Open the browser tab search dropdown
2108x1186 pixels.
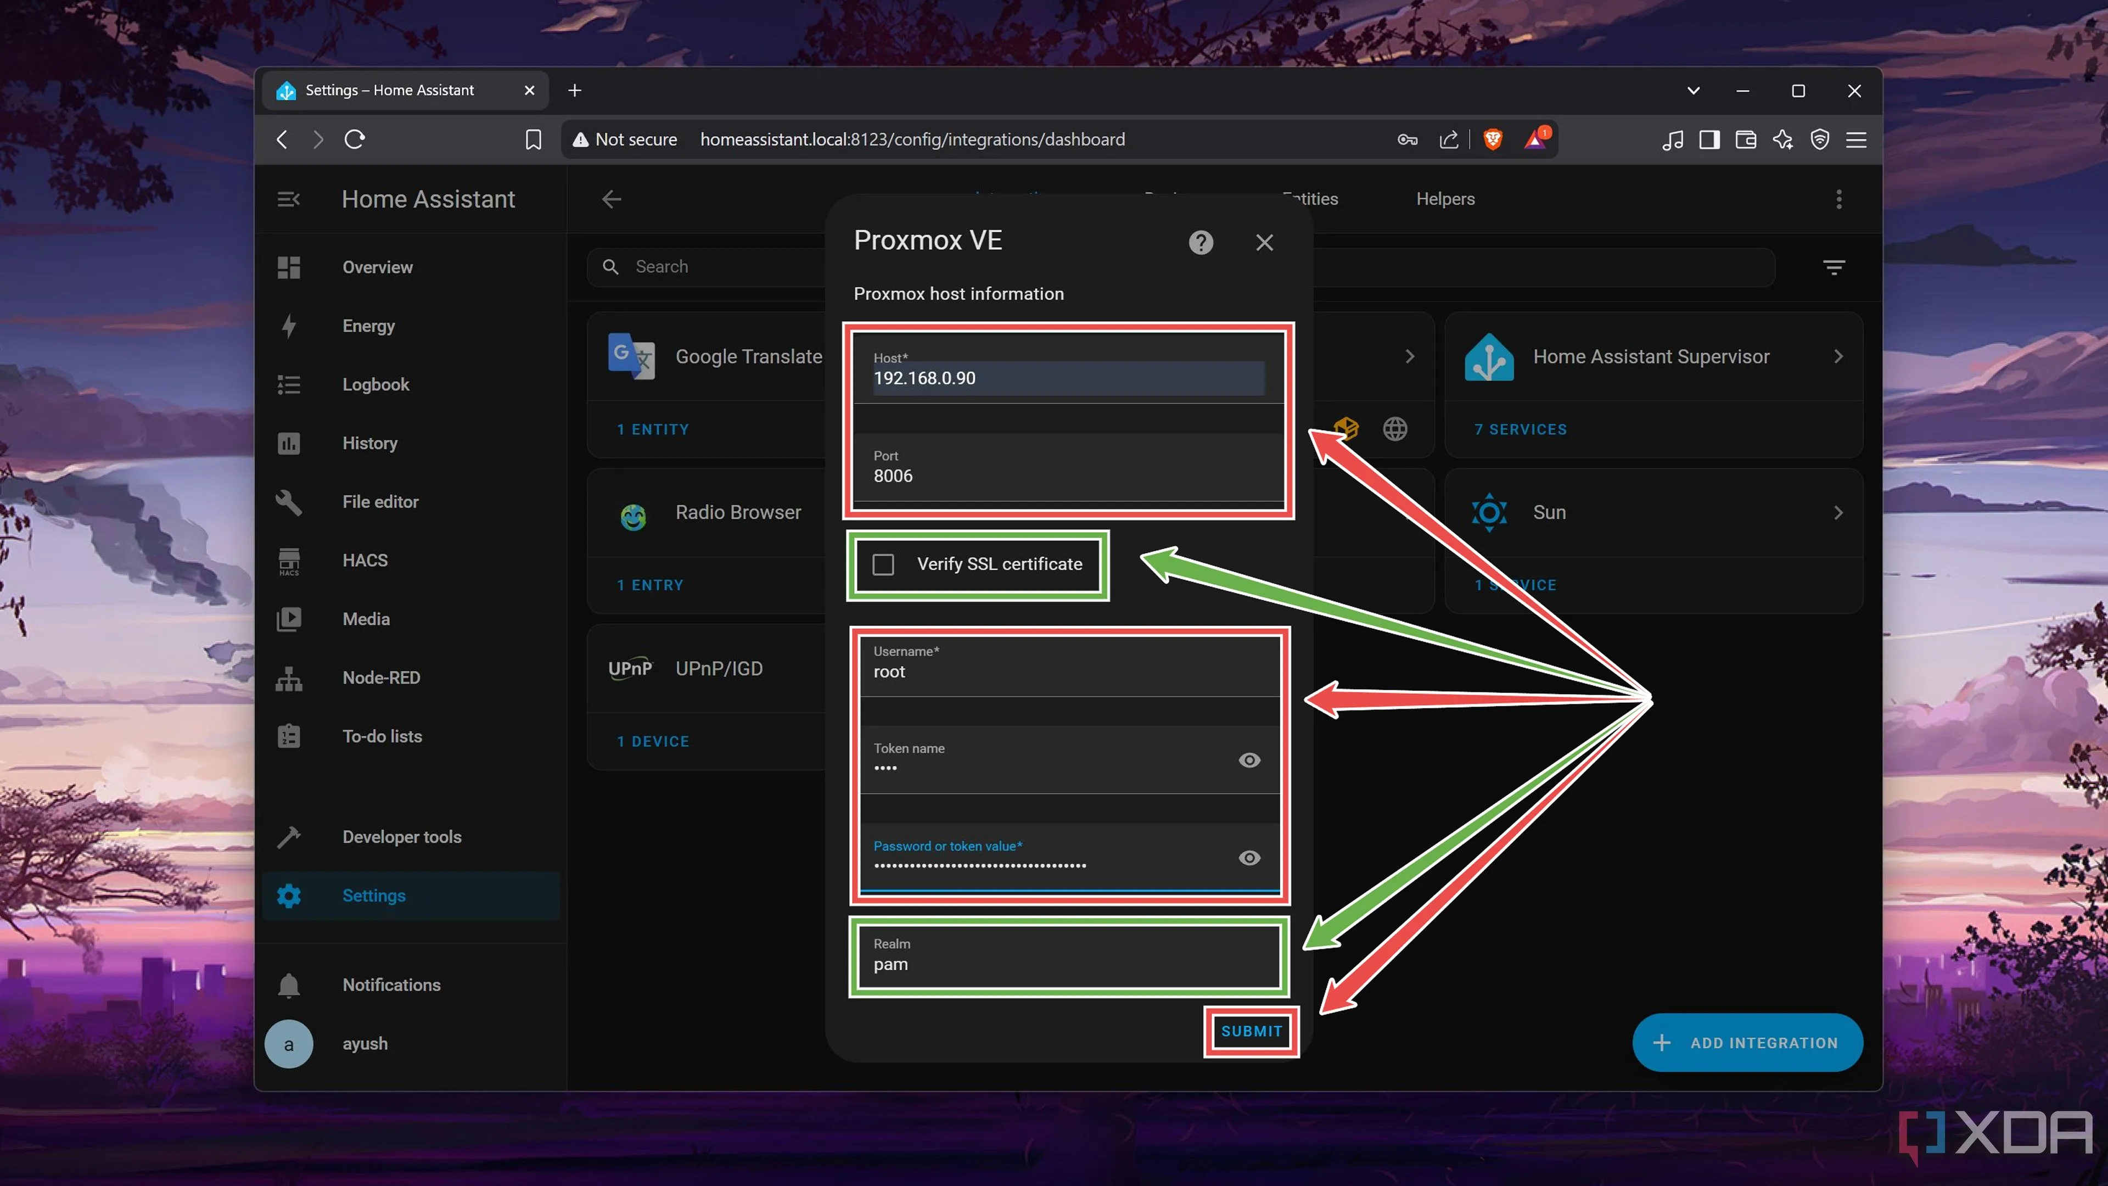point(1693,91)
